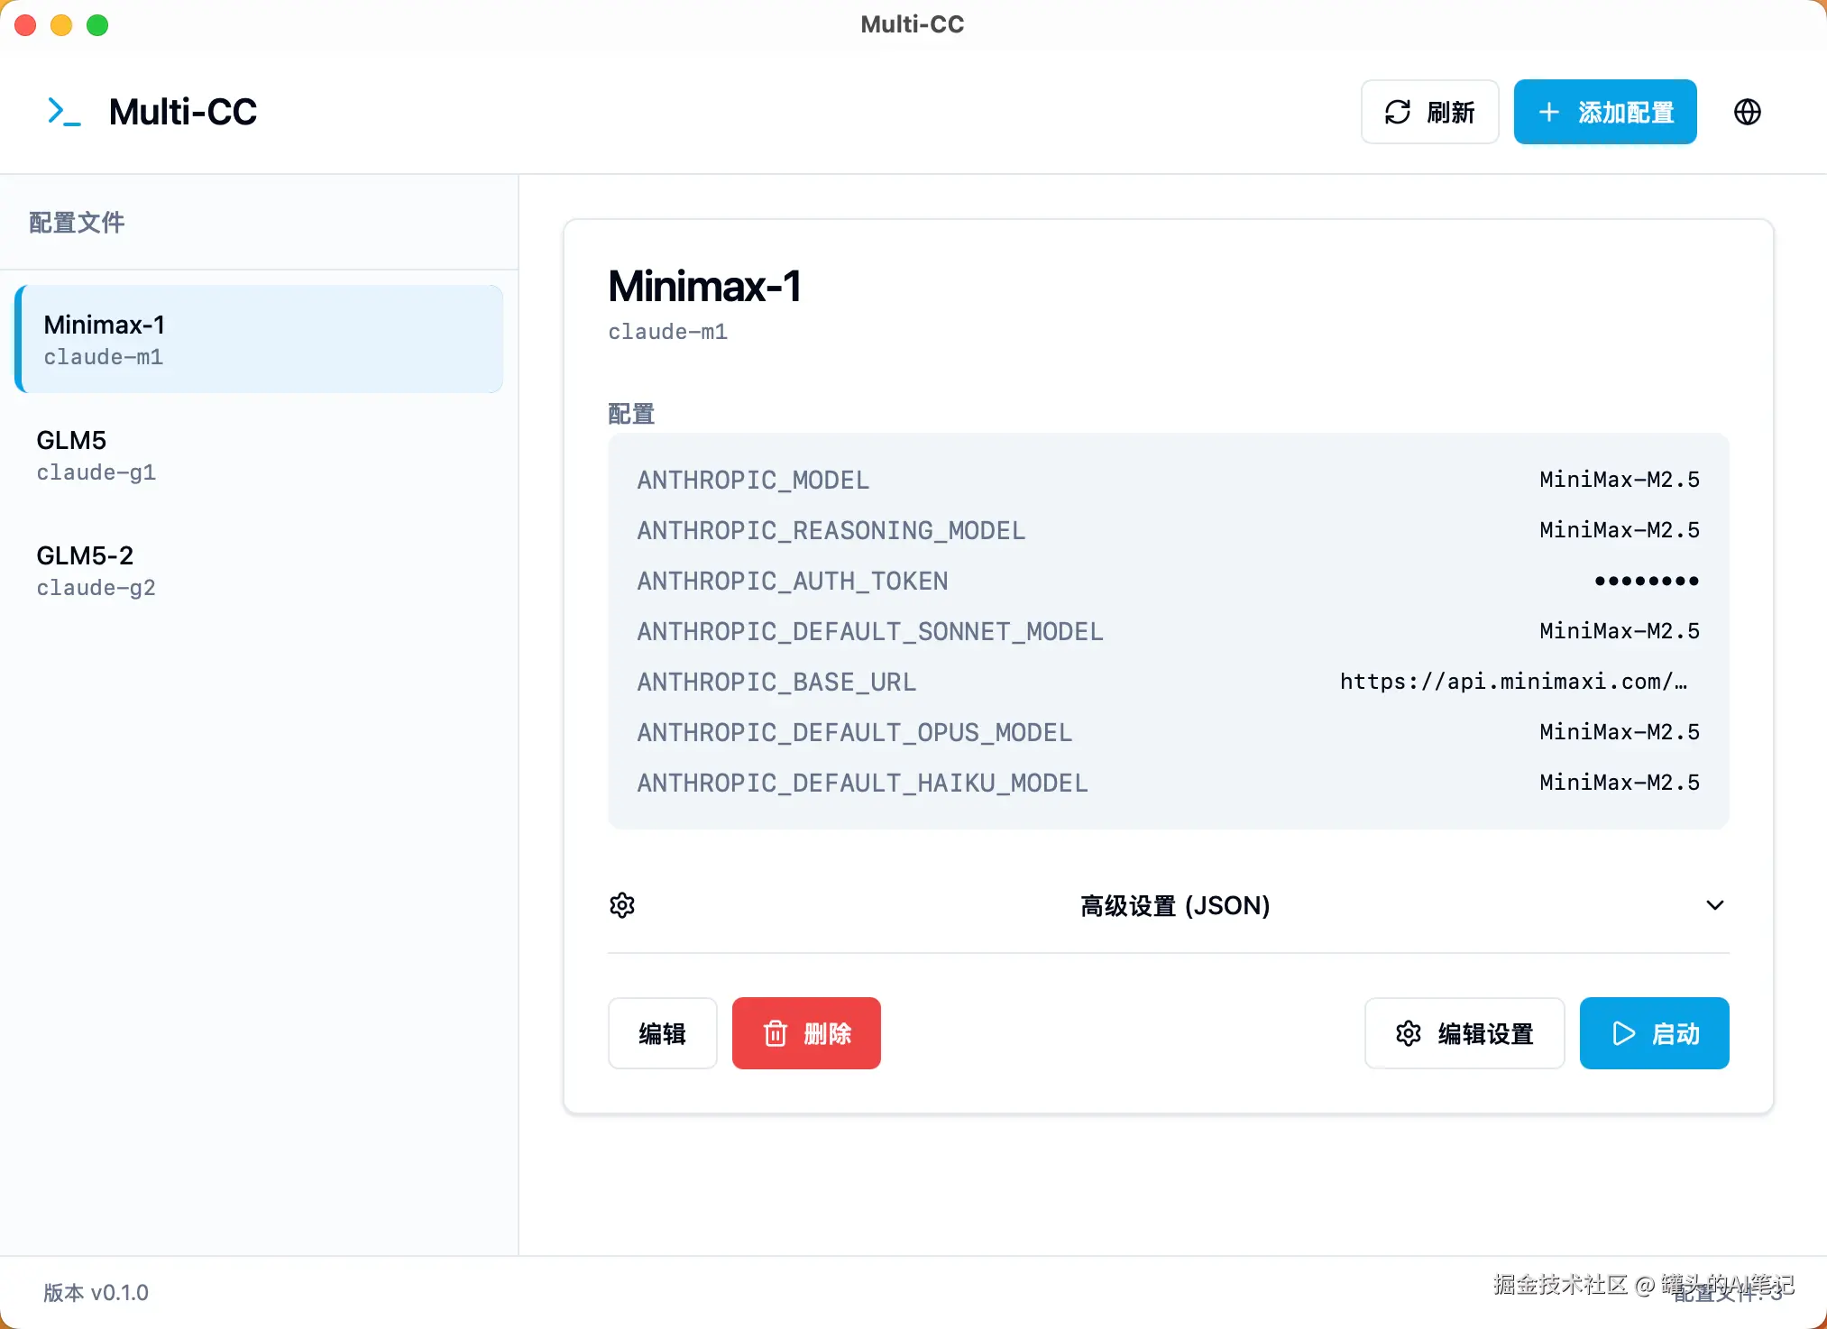Click the terminal prompt logo icon
Image resolution: width=1827 pixels, height=1329 pixels.
[64, 112]
